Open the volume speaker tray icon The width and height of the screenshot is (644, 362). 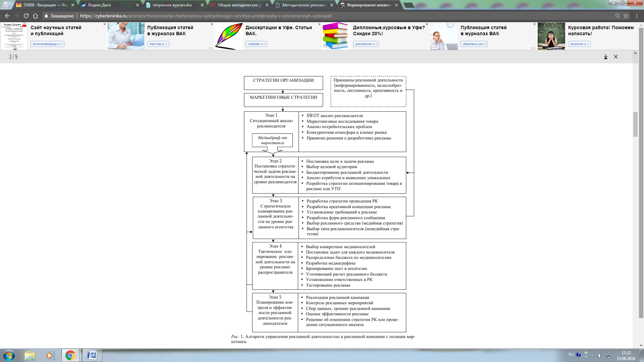600,355
